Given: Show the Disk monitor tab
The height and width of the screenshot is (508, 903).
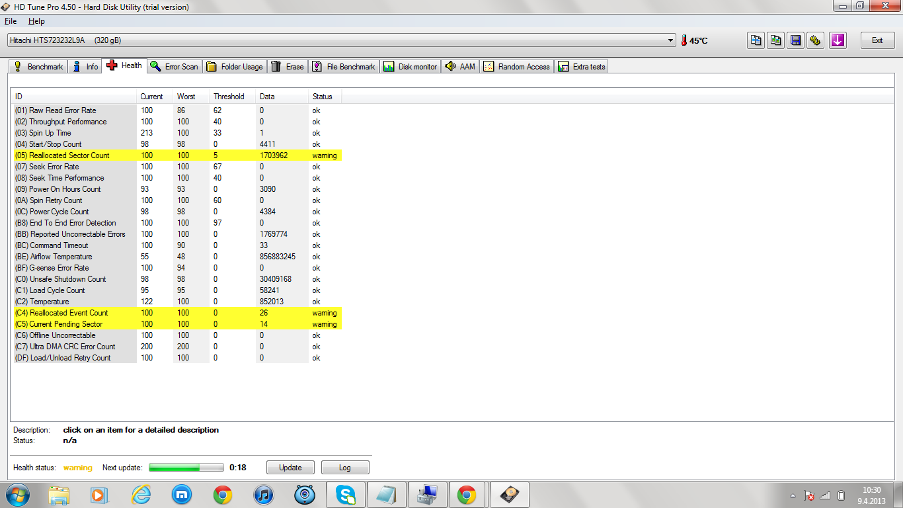Looking at the screenshot, I should click(x=411, y=67).
